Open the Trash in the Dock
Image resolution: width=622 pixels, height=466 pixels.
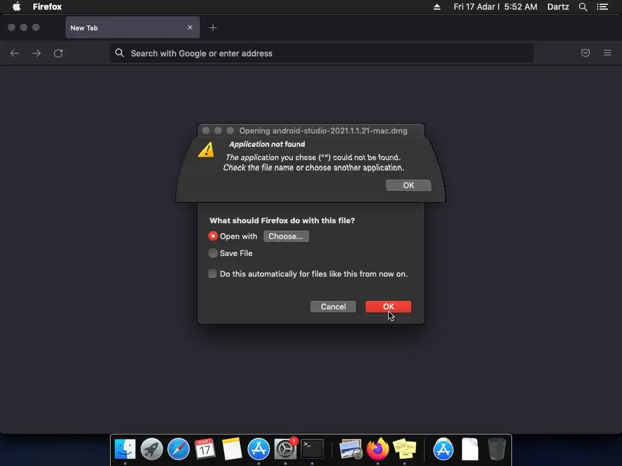(x=496, y=450)
